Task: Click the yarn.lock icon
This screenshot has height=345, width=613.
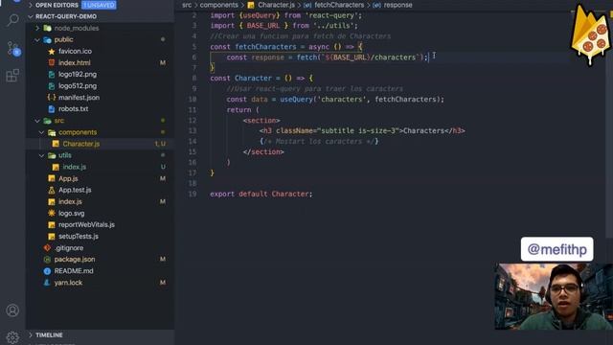Action: (x=47, y=283)
